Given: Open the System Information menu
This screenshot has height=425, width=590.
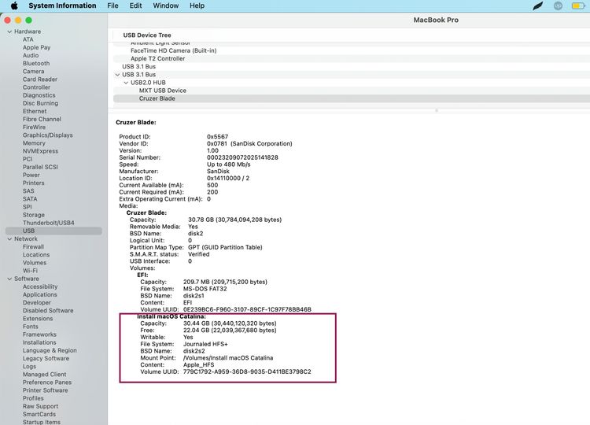Looking at the screenshot, I should click(62, 6).
